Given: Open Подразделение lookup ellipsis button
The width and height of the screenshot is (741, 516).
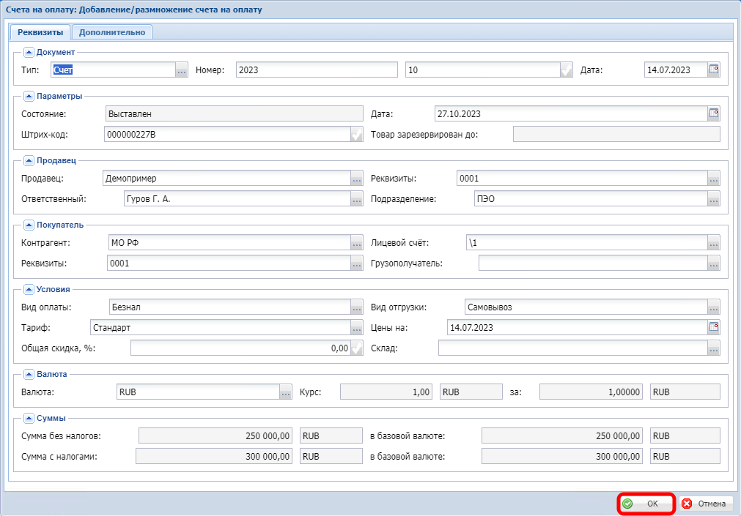Looking at the screenshot, I should [713, 199].
